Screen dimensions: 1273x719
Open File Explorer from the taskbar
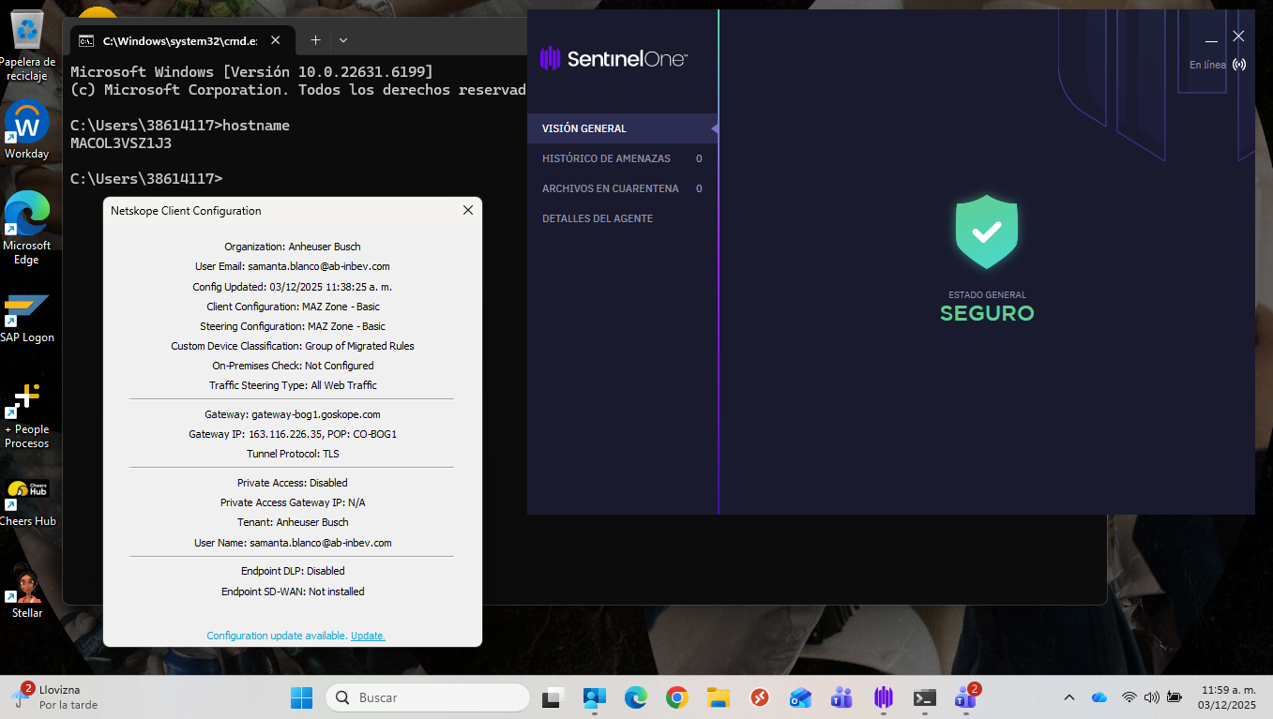click(719, 697)
